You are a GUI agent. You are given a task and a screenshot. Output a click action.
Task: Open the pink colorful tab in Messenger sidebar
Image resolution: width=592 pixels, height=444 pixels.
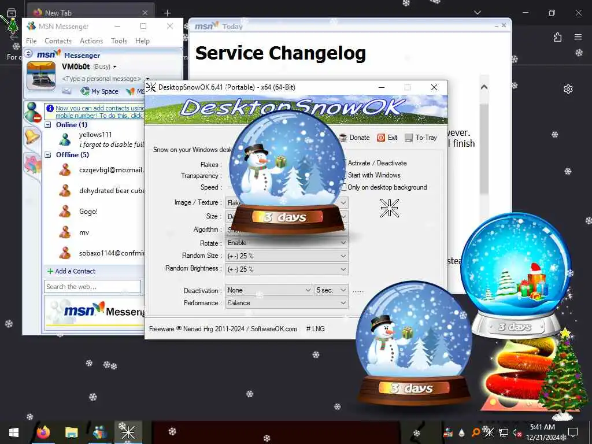(x=32, y=164)
